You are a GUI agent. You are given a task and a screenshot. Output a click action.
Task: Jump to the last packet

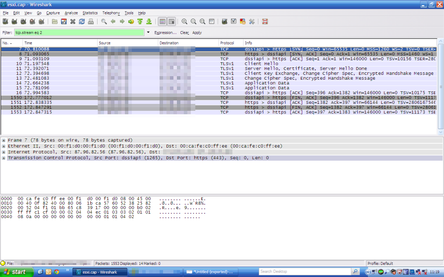click(149, 22)
